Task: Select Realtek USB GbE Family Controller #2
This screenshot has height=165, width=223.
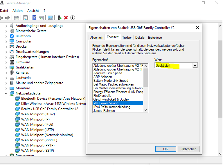Action: (x=49, y=109)
